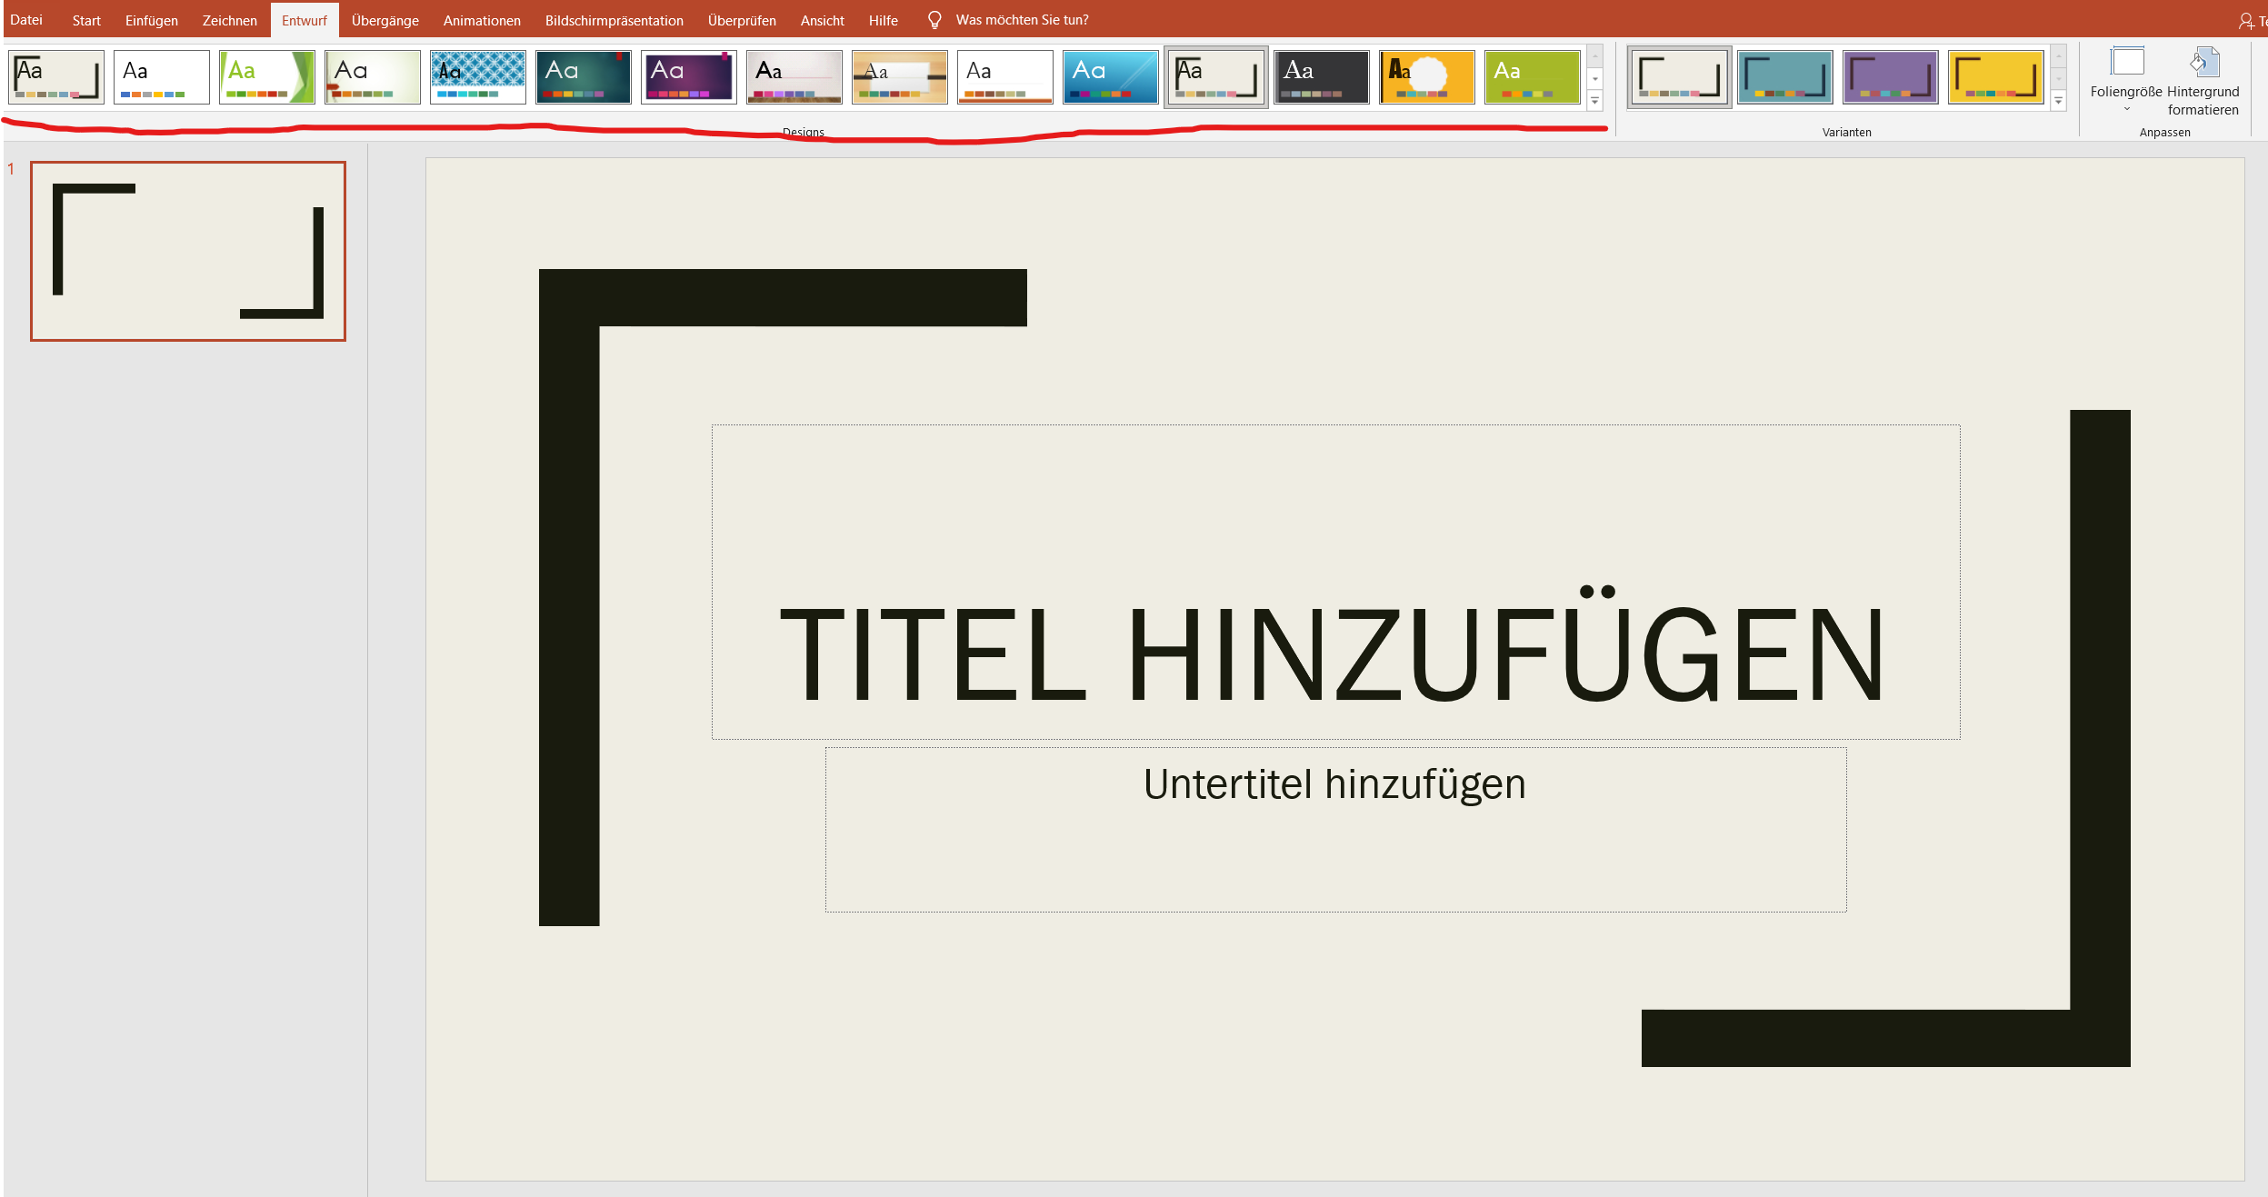Screen dimensions: 2268x1197
Task: Click the 'Was möchten Sie tun?' search prompt
Action: pos(1022,19)
